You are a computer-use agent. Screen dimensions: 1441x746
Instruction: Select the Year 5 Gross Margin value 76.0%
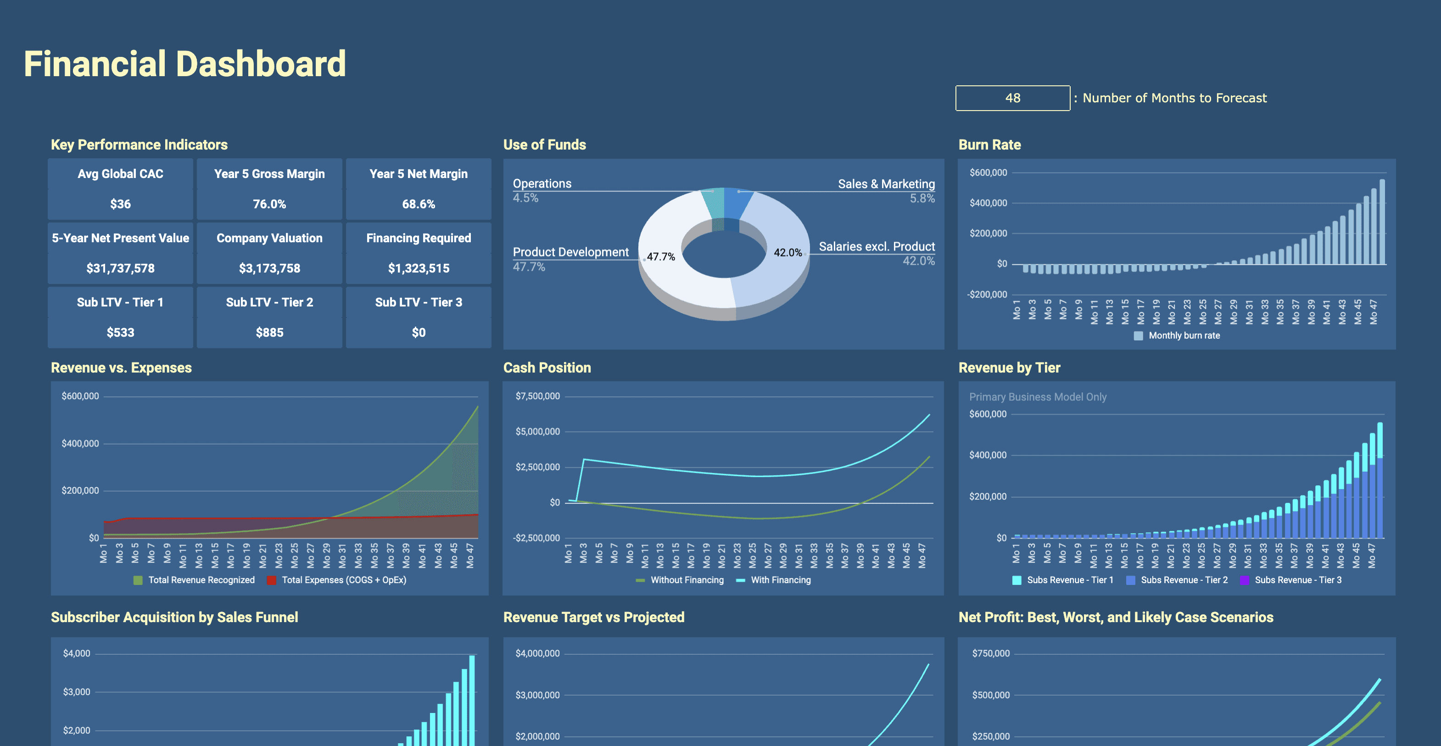point(270,204)
